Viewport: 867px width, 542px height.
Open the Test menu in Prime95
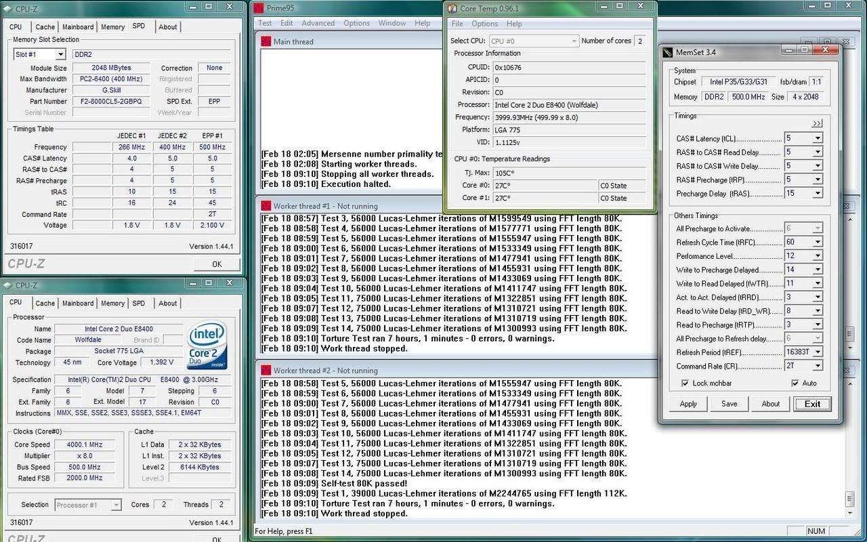tap(265, 23)
